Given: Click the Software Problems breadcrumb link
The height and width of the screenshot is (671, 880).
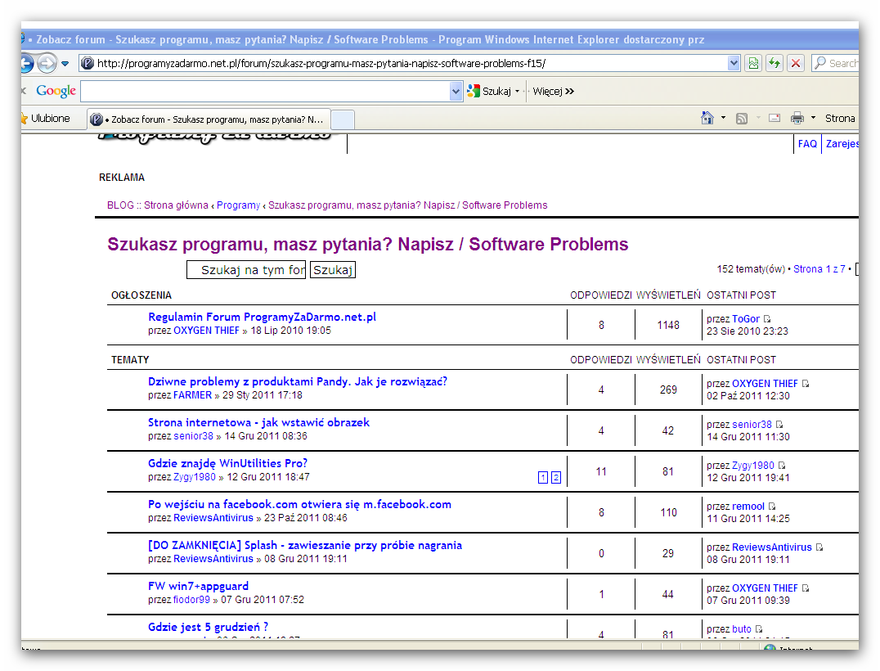Looking at the screenshot, I should (x=407, y=205).
